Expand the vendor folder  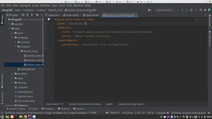click(9, 24)
